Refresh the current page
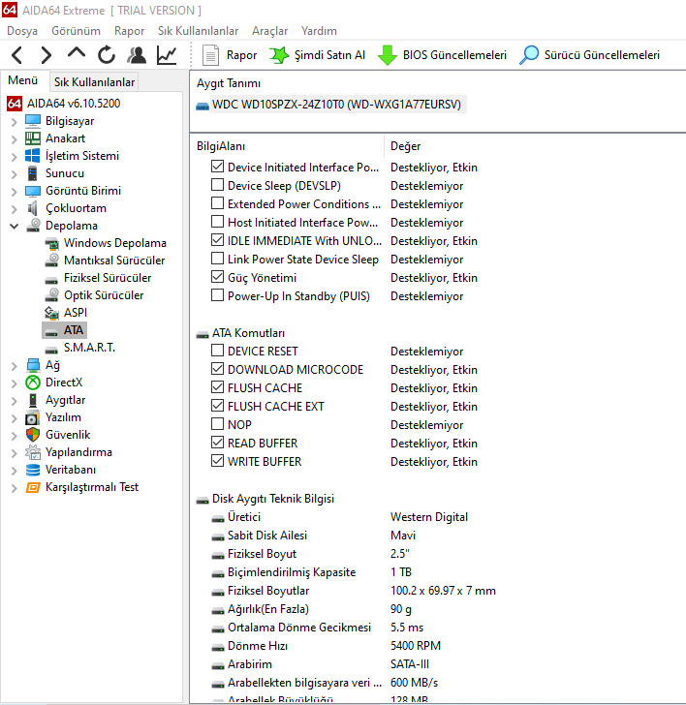 (x=107, y=55)
